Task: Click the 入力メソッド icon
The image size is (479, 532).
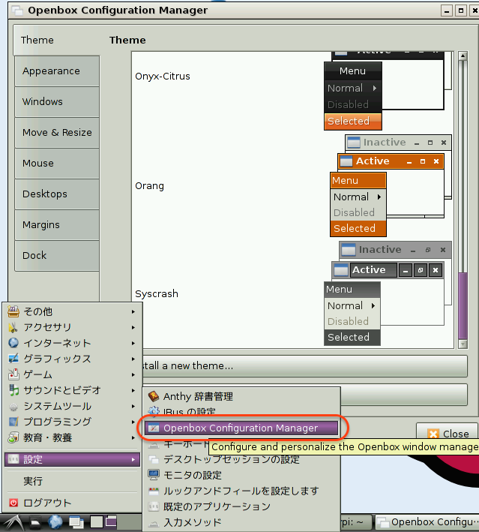Action: [x=154, y=522]
